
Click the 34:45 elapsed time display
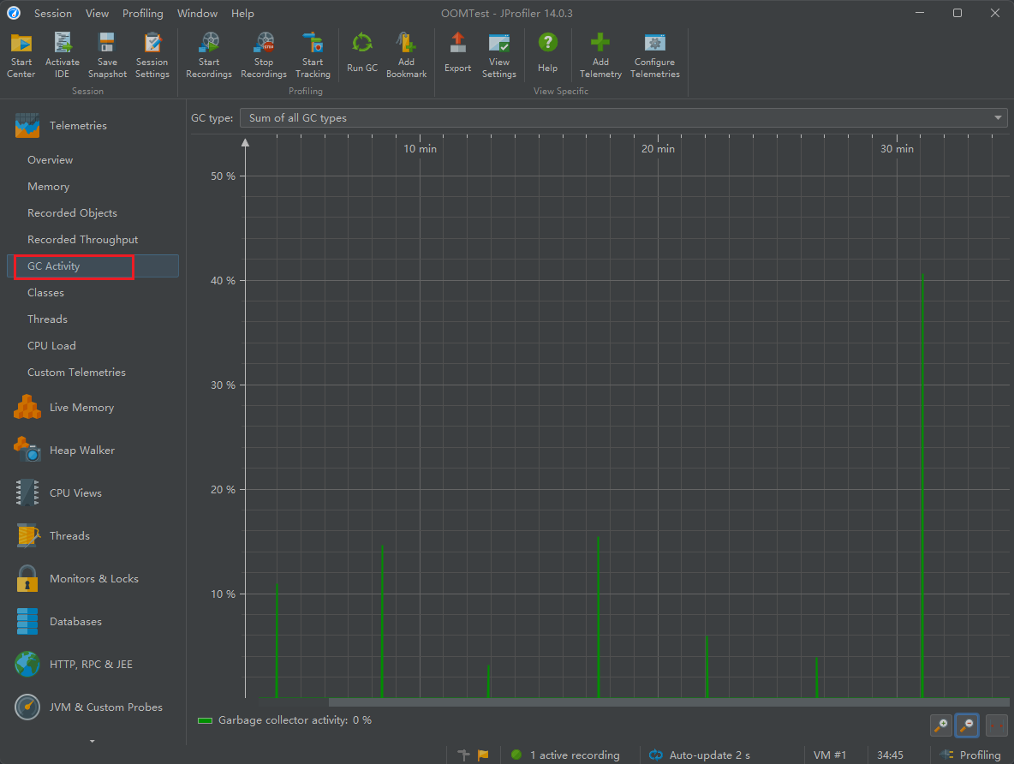click(x=890, y=755)
